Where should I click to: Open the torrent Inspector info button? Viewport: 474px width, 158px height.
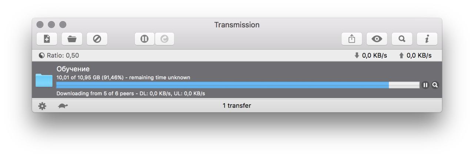tap(427, 39)
